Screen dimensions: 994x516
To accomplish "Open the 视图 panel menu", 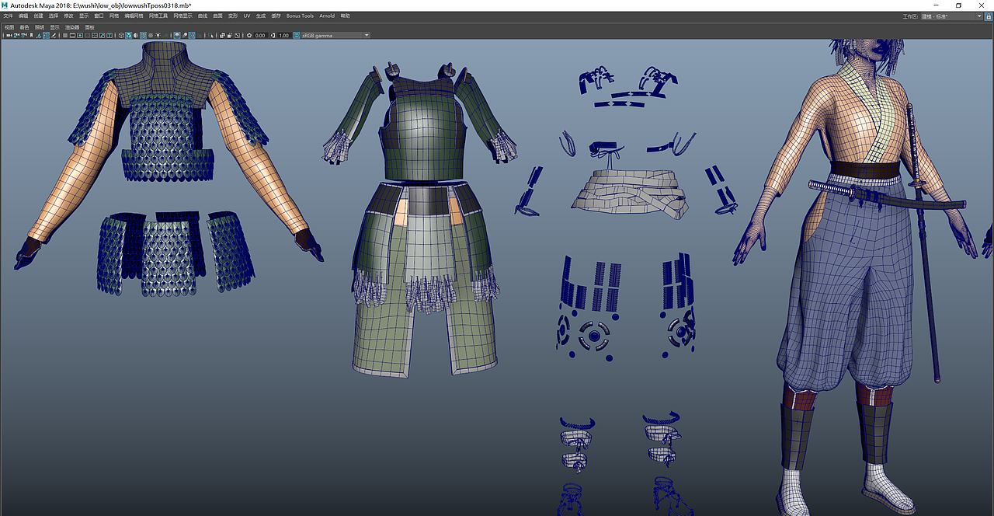I will point(9,27).
